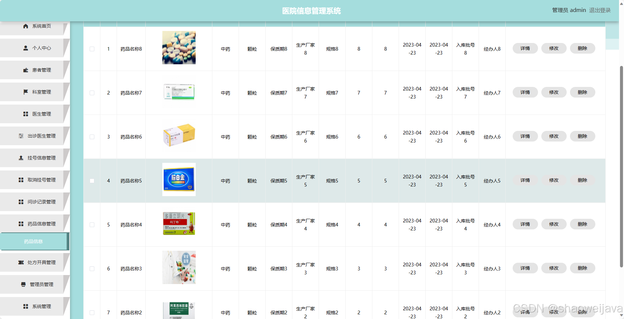This screenshot has height=319, width=624.
Task: Expand 出诊医生管理 menu
Action: pyautogui.click(x=35, y=136)
